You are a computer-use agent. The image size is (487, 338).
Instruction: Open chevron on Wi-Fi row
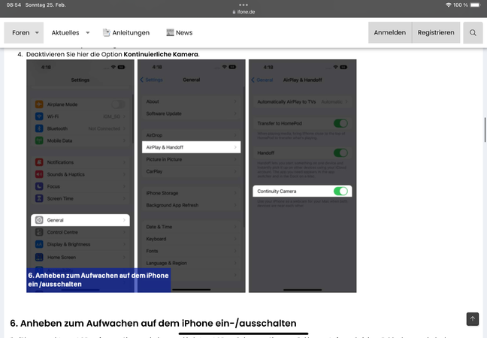click(x=124, y=116)
